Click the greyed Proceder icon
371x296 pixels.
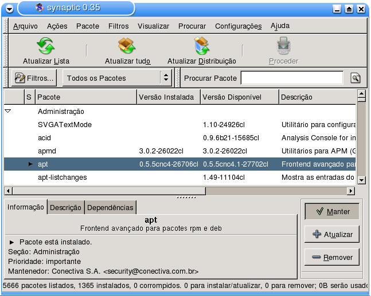[x=283, y=46]
